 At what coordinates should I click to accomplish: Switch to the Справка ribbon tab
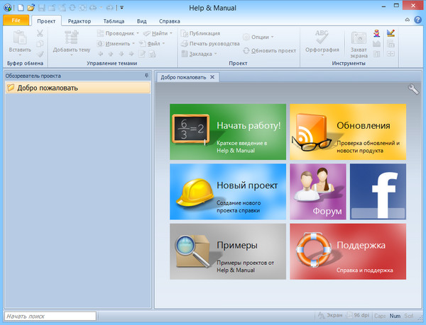click(169, 21)
